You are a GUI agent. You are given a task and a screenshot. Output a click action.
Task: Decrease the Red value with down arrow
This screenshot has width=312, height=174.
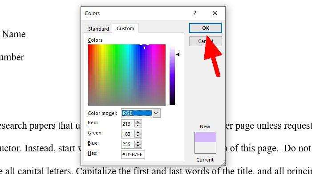click(x=138, y=126)
